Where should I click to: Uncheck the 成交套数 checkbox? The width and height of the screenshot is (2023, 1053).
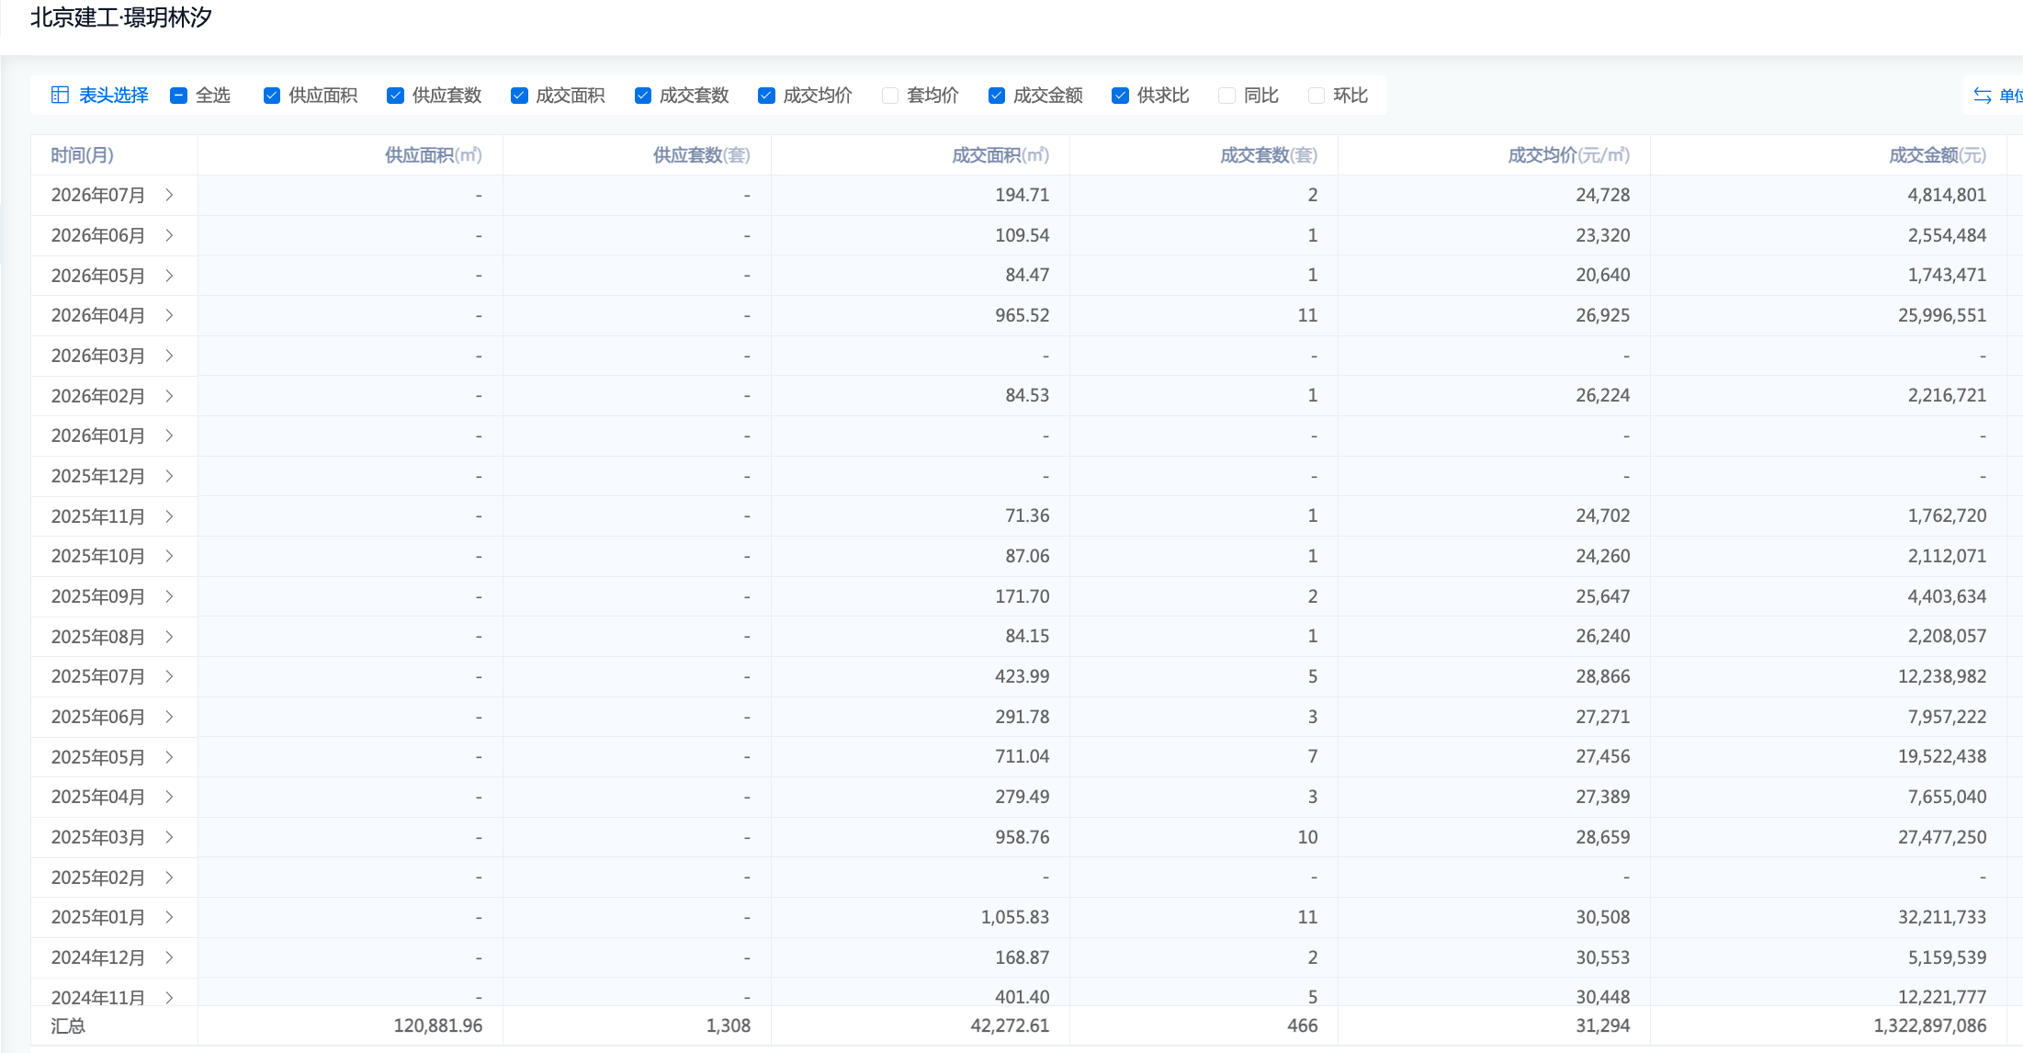[643, 96]
